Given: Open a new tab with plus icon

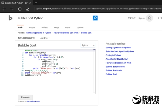Looking at the screenshot, I should tap(36, 3).
